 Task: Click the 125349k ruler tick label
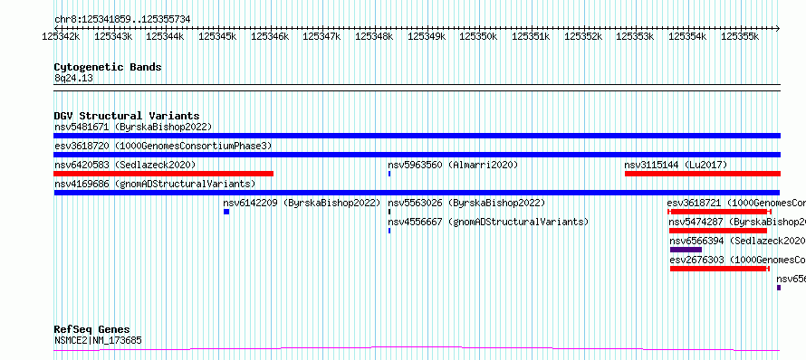coord(427,36)
